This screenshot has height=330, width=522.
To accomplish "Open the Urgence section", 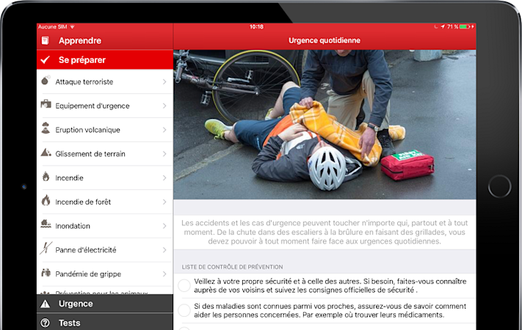I will click(x=105, y=304).
